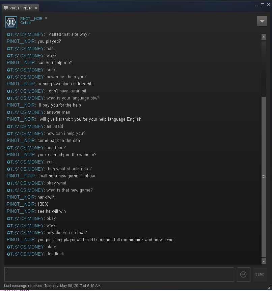Focus the message text input box

pyautogui.click(x=119, y=274)
